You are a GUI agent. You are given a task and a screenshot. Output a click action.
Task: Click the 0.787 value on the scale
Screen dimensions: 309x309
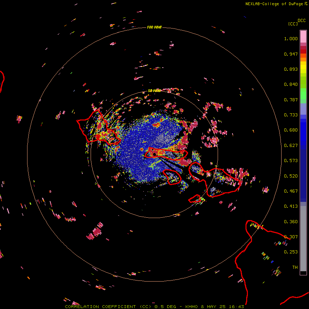tap(291, 100)
